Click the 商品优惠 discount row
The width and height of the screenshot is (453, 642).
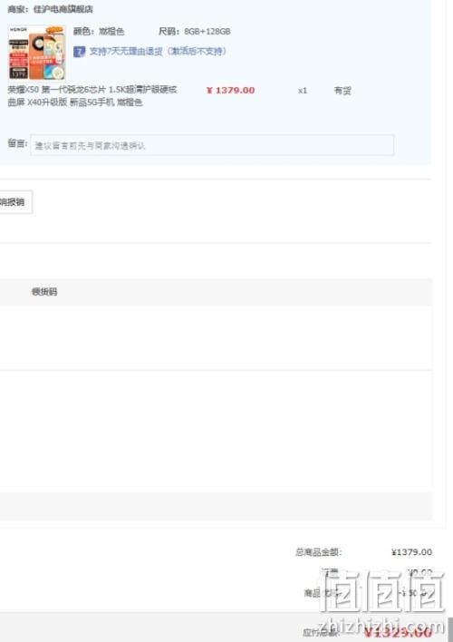tap(369, 593)
